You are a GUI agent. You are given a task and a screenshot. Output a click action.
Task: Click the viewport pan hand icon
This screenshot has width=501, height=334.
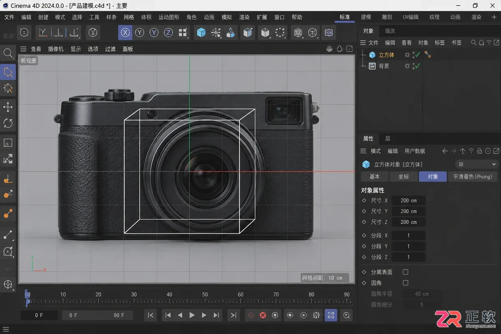tap(329, 49)
